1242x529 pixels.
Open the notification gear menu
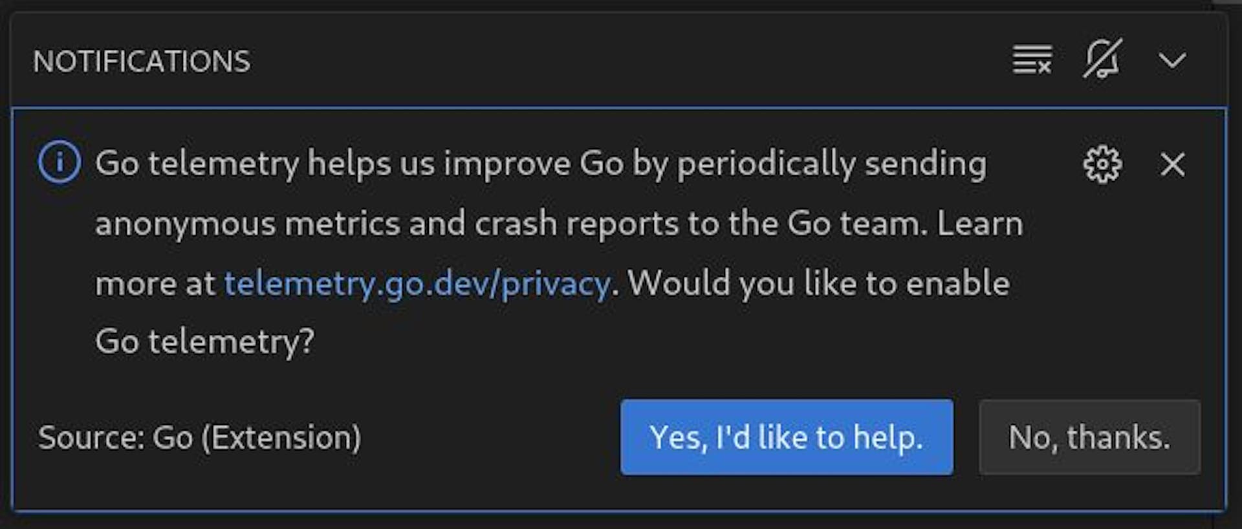(x=1102, y=164)
